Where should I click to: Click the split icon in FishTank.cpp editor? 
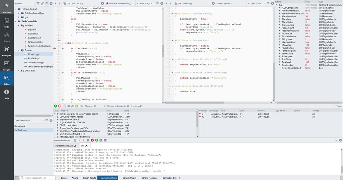pos(157,3)
